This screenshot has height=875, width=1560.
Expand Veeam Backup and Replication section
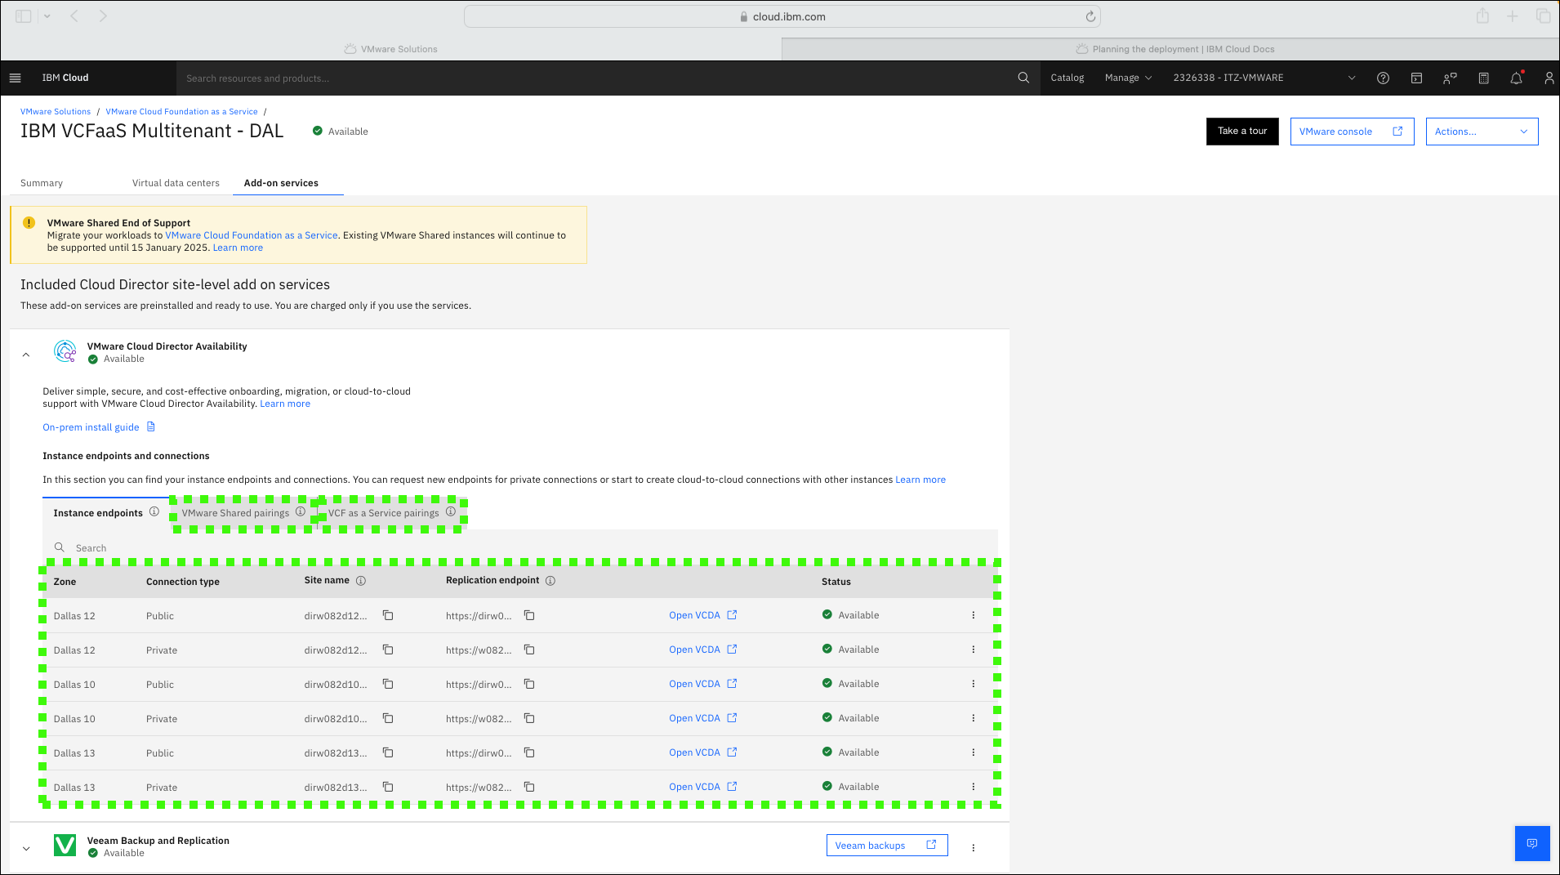(x=26, y=848)
